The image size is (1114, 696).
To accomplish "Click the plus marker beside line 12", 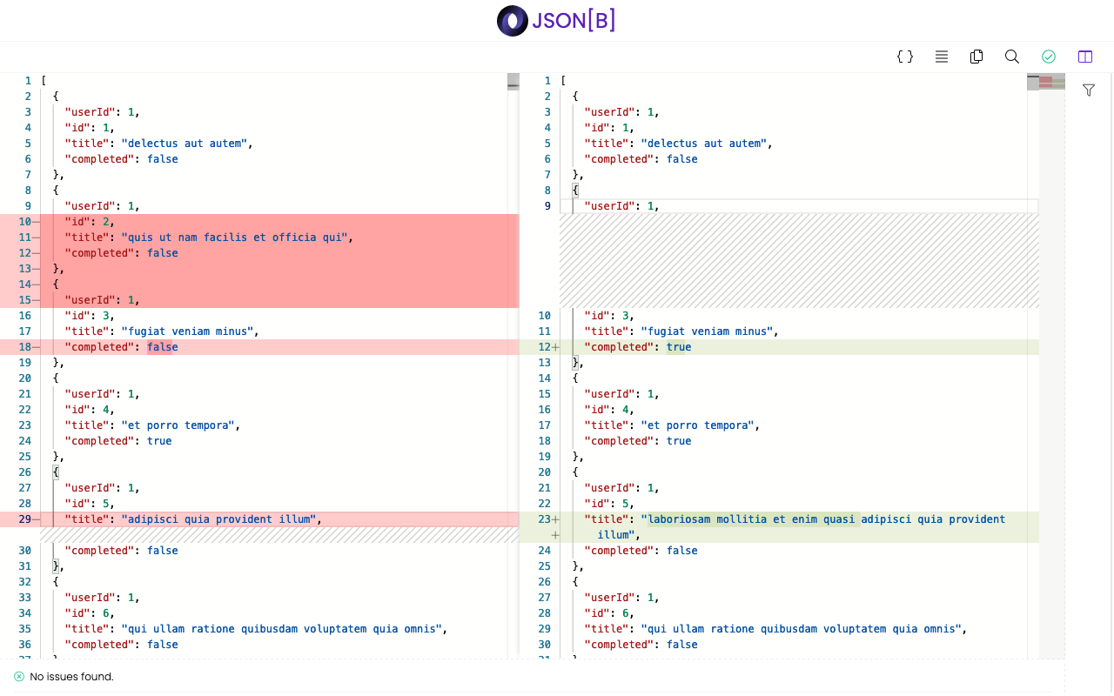I will pos(555,346).
